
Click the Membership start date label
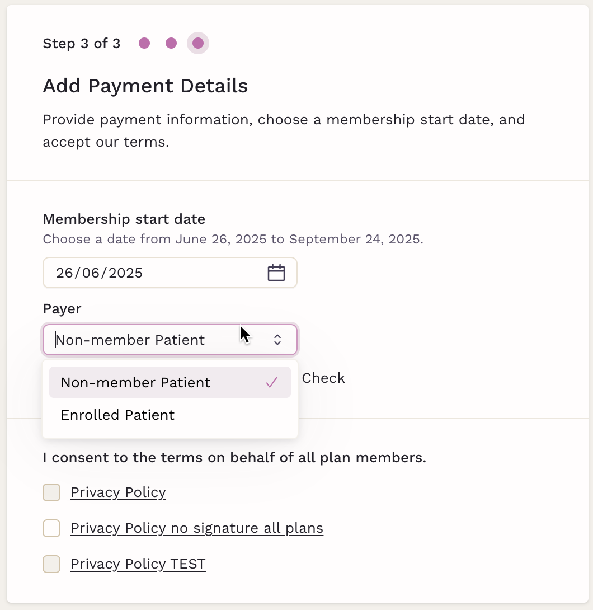click(x=124, y=219)
